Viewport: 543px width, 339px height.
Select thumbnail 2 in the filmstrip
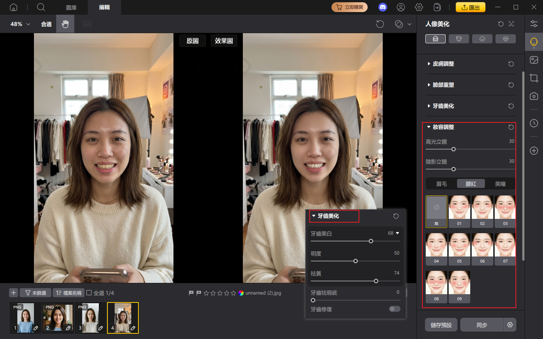click(58, 318)
